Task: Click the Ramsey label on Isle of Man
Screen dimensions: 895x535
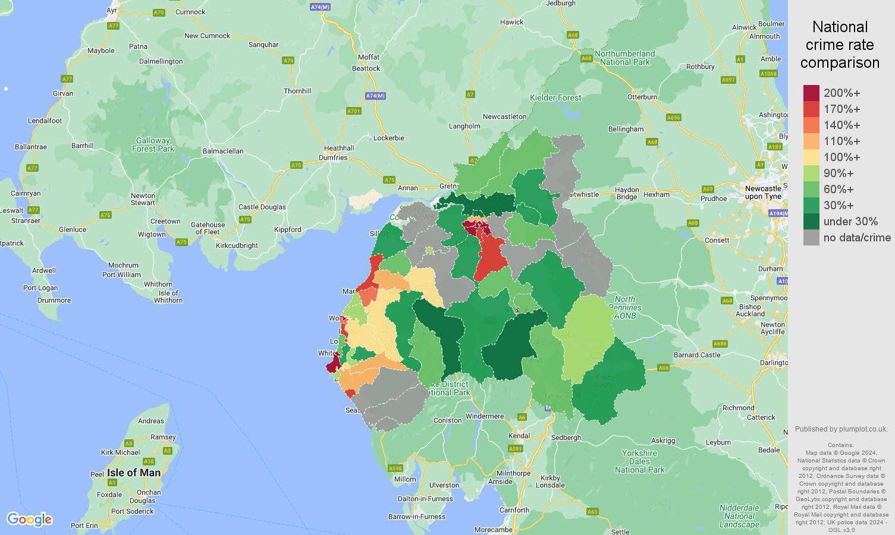Action: 163,437
